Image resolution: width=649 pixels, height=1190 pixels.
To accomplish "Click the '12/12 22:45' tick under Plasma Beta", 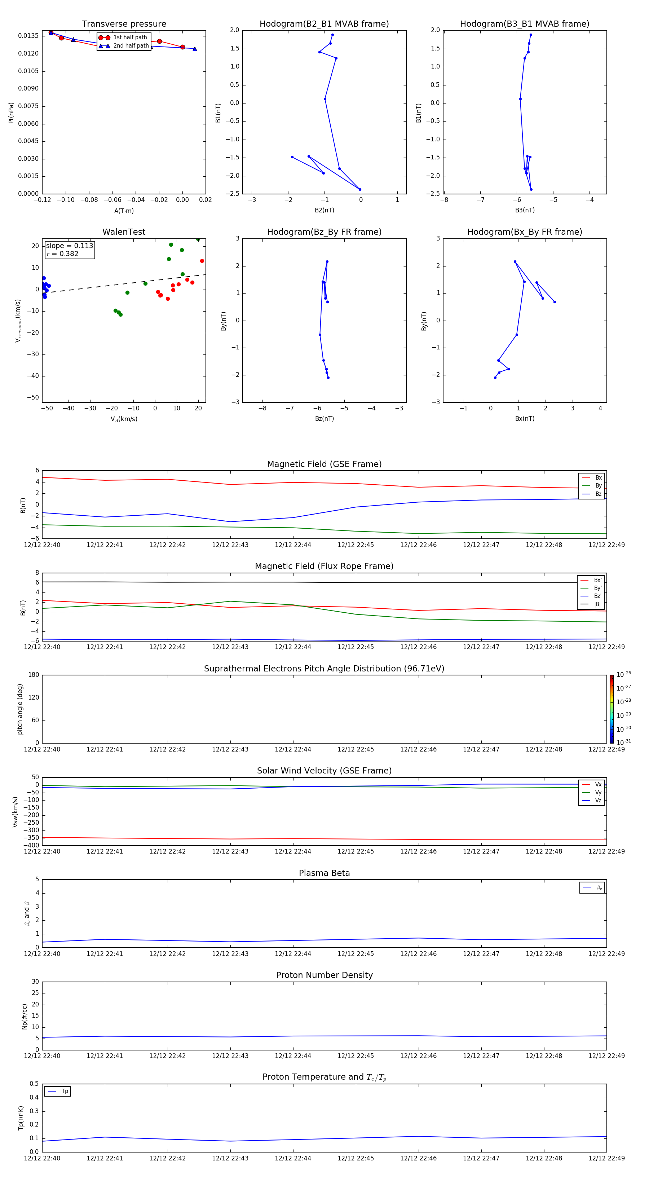I will click(356, 954).
